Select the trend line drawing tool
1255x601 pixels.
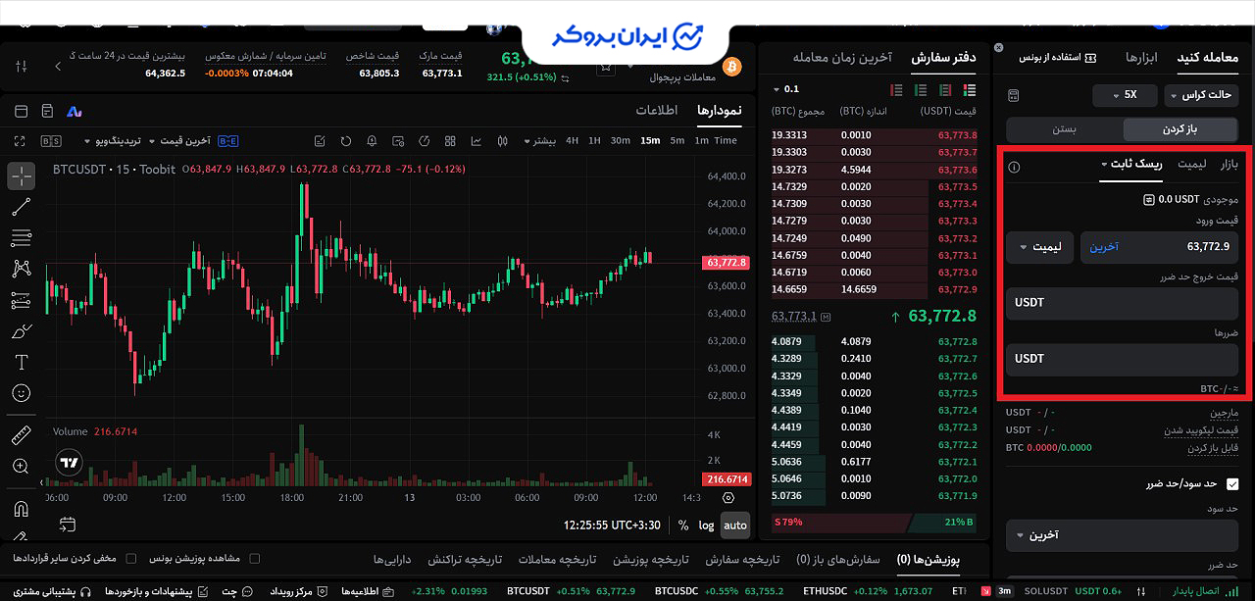point(22,207)
